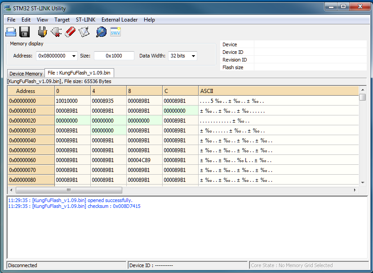Click the Core State status bar entry
The height and width of the screenshot is (273, 373).
click(x=309, y=265)
